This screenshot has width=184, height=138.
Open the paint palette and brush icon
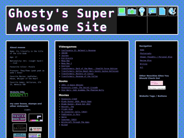coord(172,11)
